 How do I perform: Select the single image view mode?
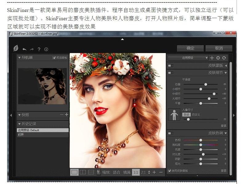click(74, 172)
